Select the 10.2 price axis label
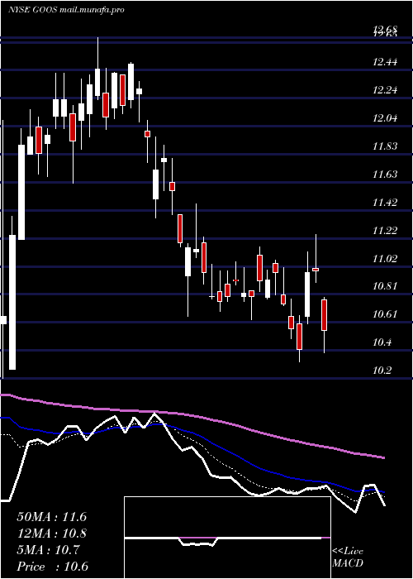The width and height of the screenshot is (413, 579). tap(382, 371)
